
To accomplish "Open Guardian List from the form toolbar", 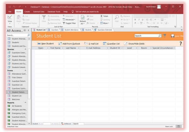I will [111, 44].
